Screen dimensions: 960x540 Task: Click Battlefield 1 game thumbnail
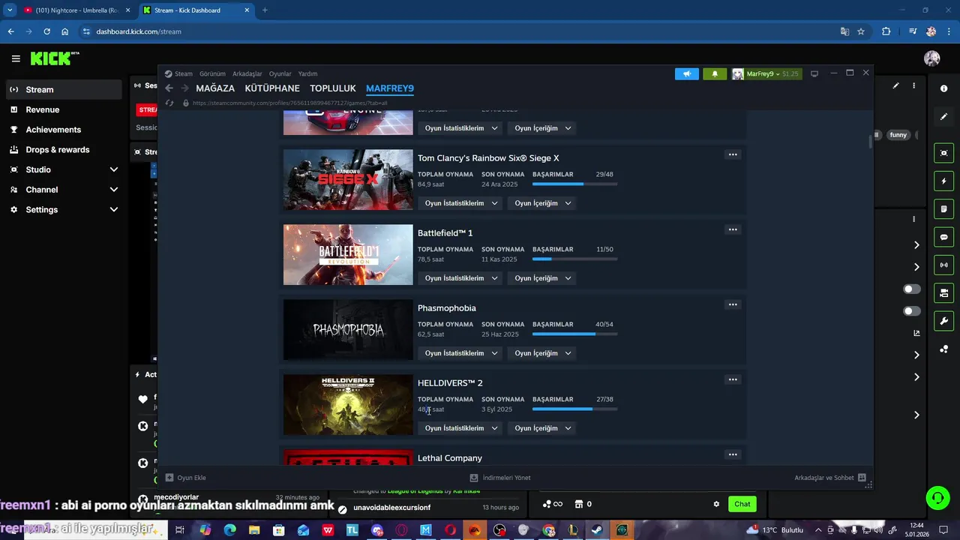tap(348, 255)
